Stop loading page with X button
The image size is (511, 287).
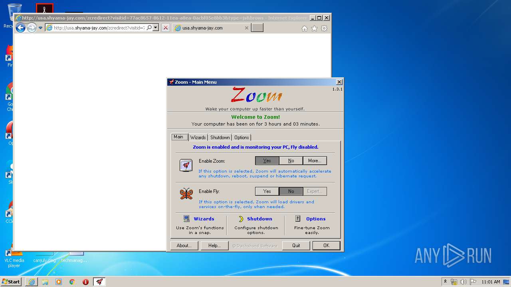[x=166, y=28]
